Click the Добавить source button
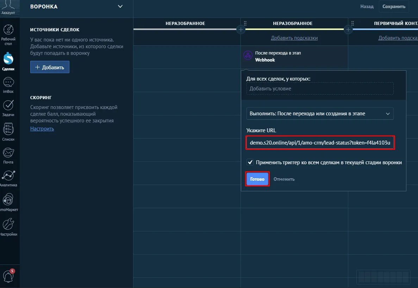Image resolution: width=418 pixels, height=288 pixels. [50, 67]
